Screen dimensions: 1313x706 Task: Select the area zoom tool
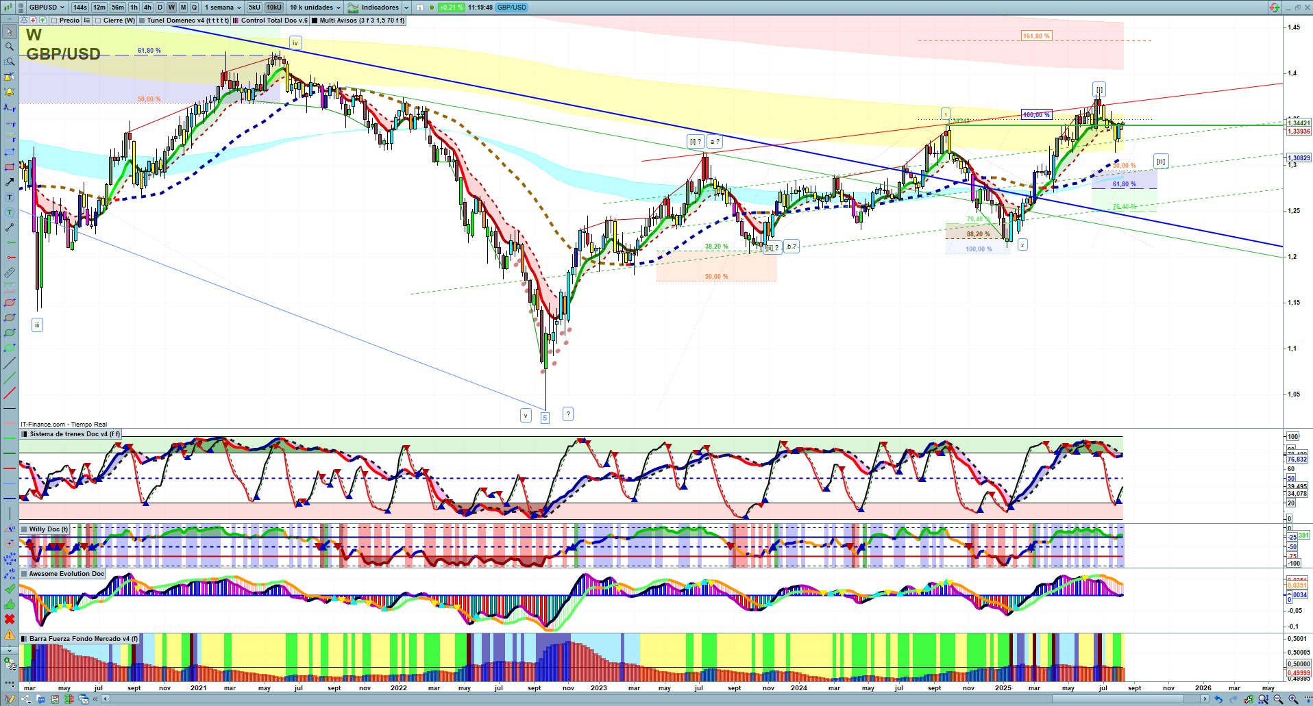pyautogui.click(x=10, y=62)
